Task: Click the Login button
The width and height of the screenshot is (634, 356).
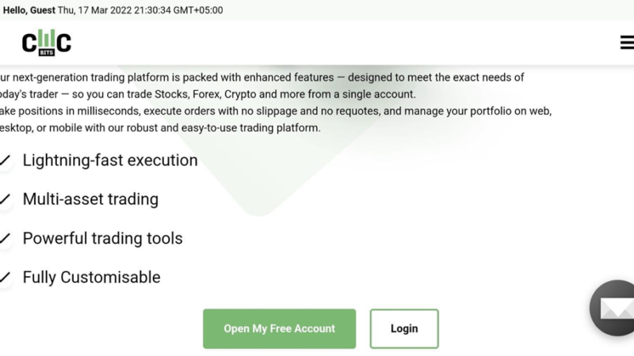Action: pyautogui.click(x=403, y=329)
